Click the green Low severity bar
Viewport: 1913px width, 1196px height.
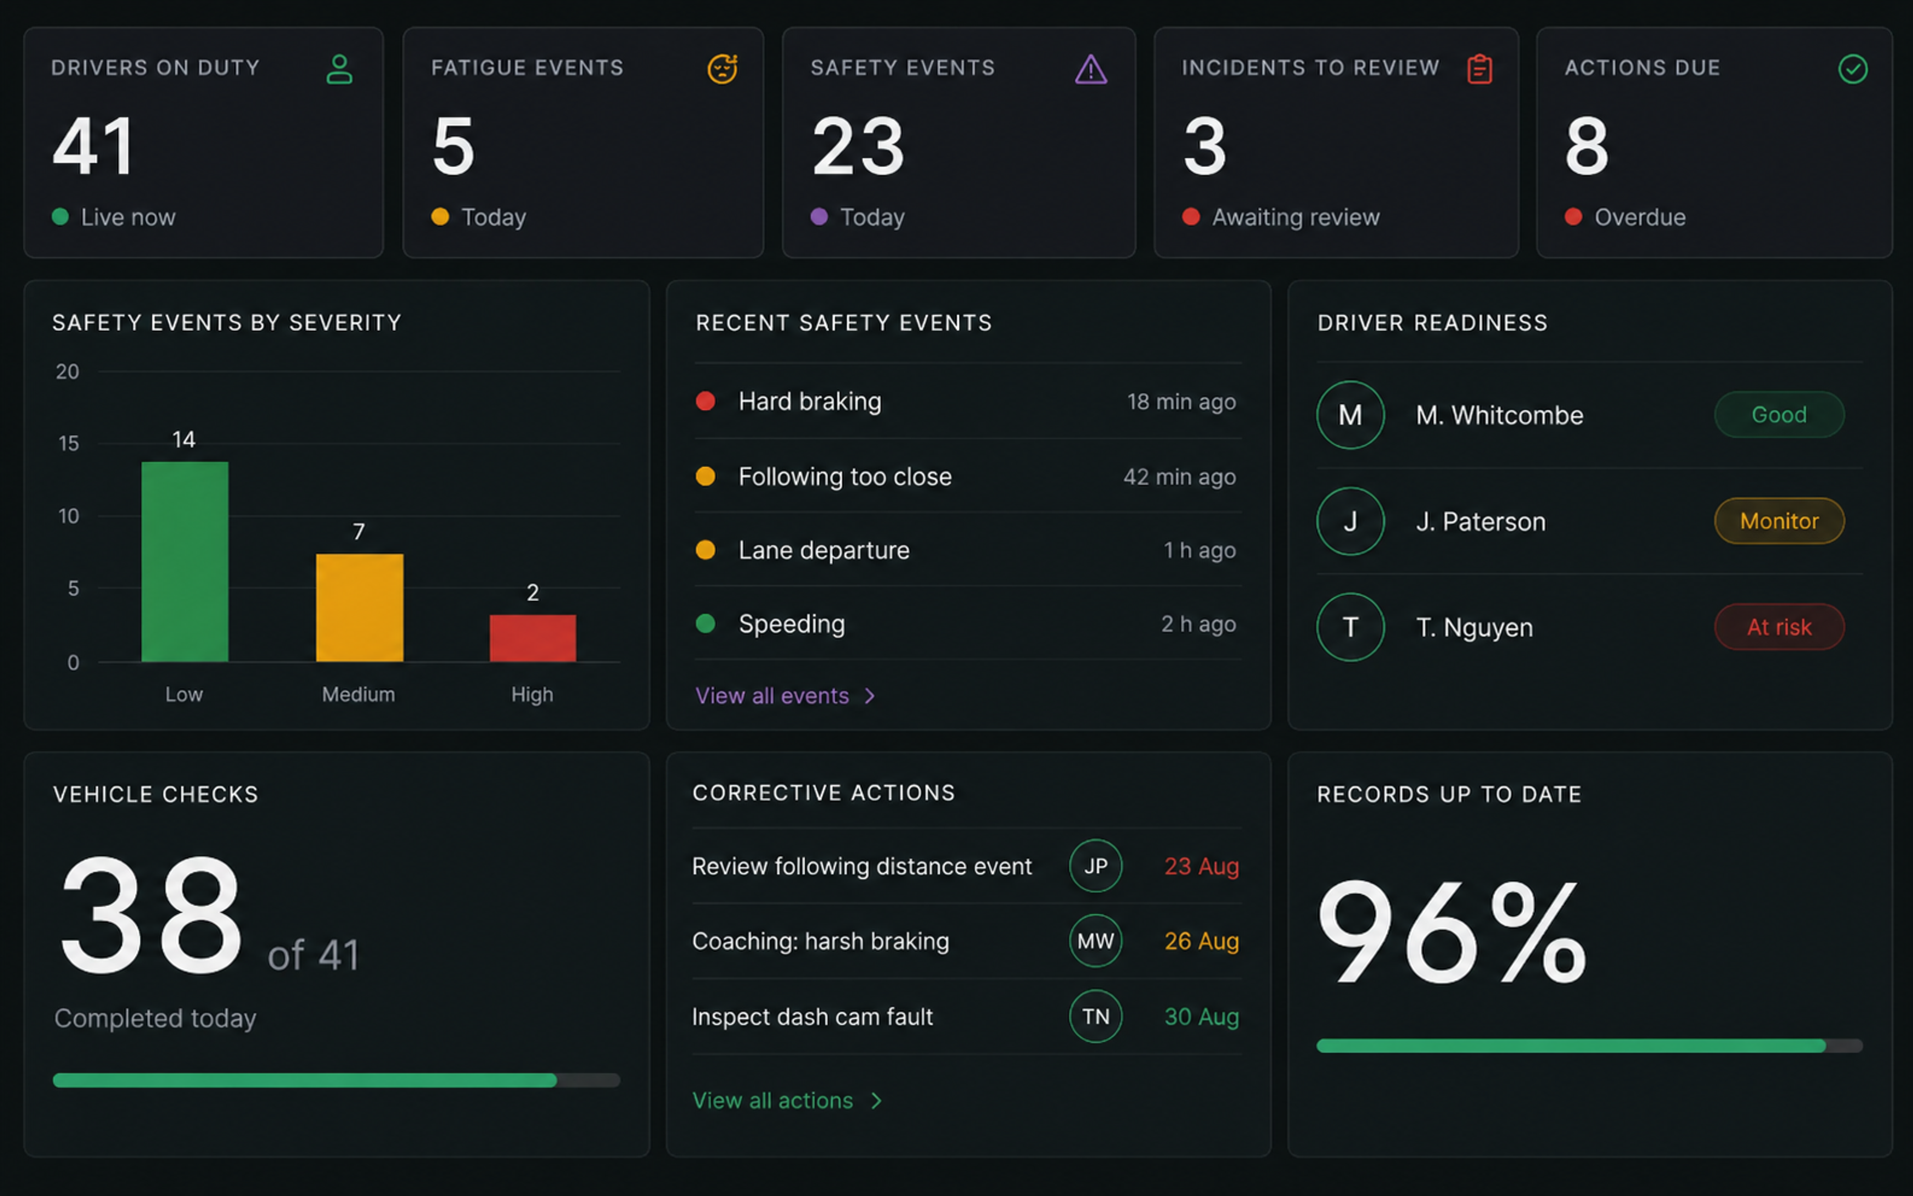[x=184, y=561]
